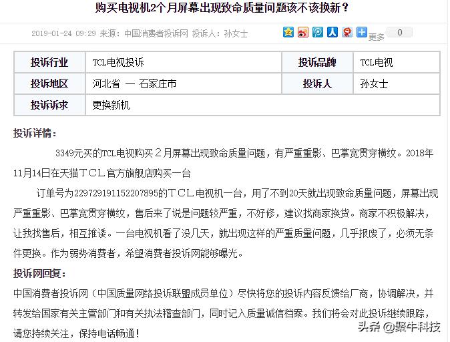
Task: Click the 投诉行业 header cell
Action: tap(49, 62)
